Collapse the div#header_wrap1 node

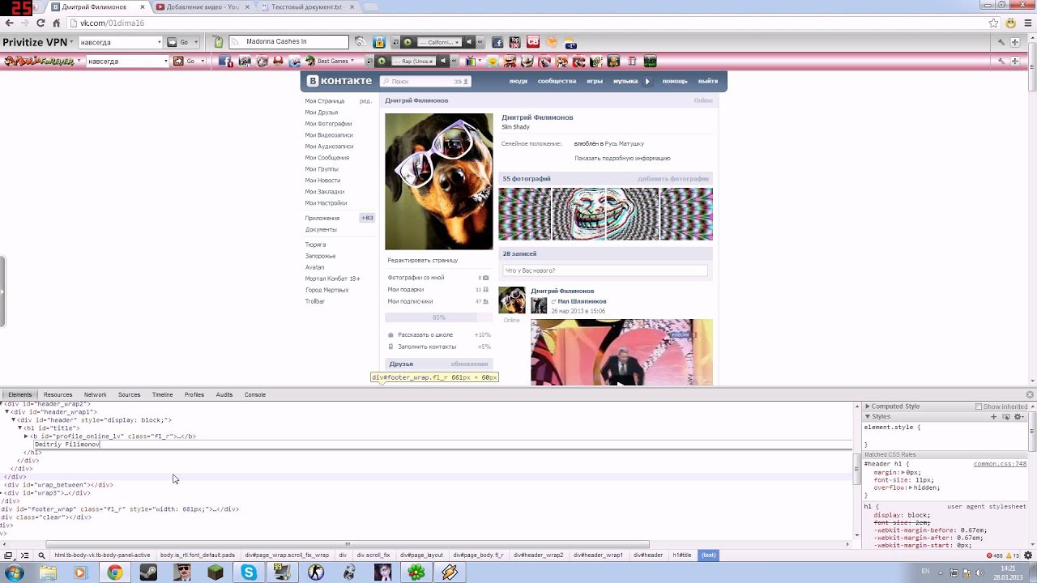point(7,412)
